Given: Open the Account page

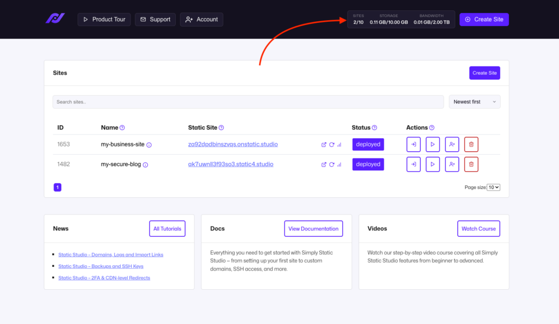Looking at the screenshot, I should [201, 19].
